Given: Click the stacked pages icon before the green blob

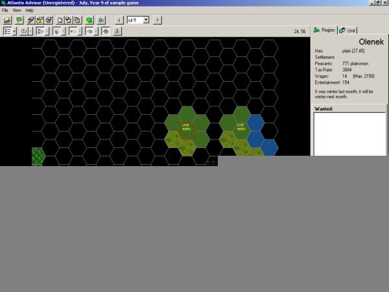Looking at the screenshot, I should pos(77,20).
